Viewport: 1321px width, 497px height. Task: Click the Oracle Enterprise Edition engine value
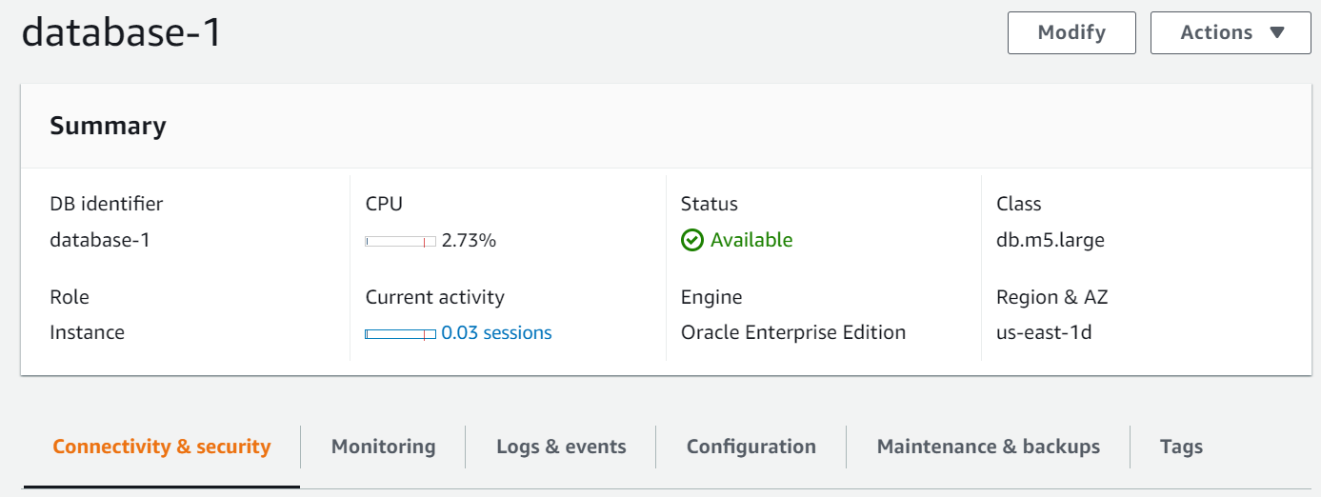792,333
